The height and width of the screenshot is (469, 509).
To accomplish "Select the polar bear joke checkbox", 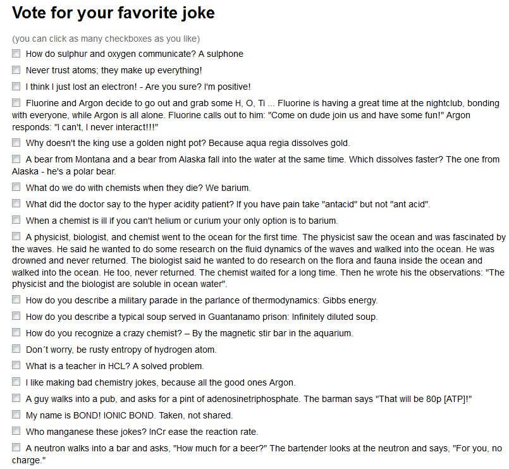I will click(x=16, y=159).
